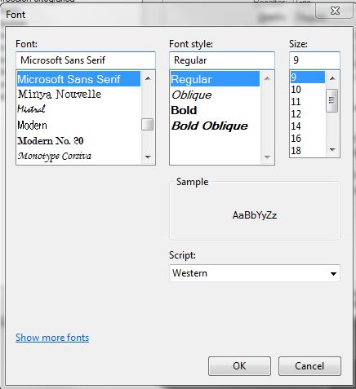Click size list scroll up arrow
The width and height of the screenshot is (356, 389).
tap(332, 78)
